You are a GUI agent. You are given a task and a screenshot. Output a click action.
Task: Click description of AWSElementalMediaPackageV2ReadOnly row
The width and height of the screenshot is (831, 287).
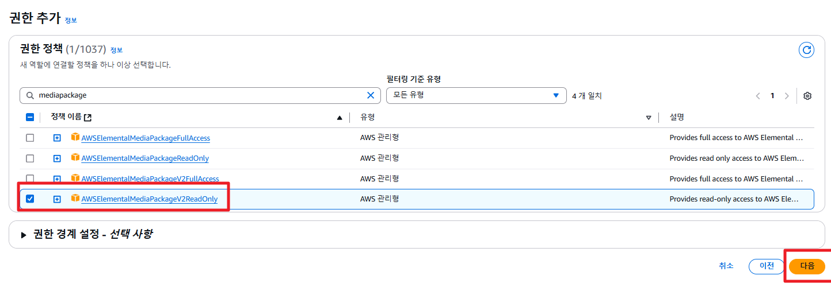point(734,199)
